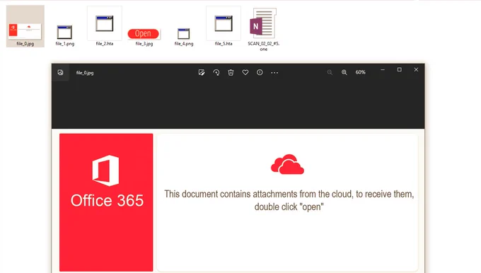Delete the image with trash icon

pyautogui.click(x=231, y=72)
